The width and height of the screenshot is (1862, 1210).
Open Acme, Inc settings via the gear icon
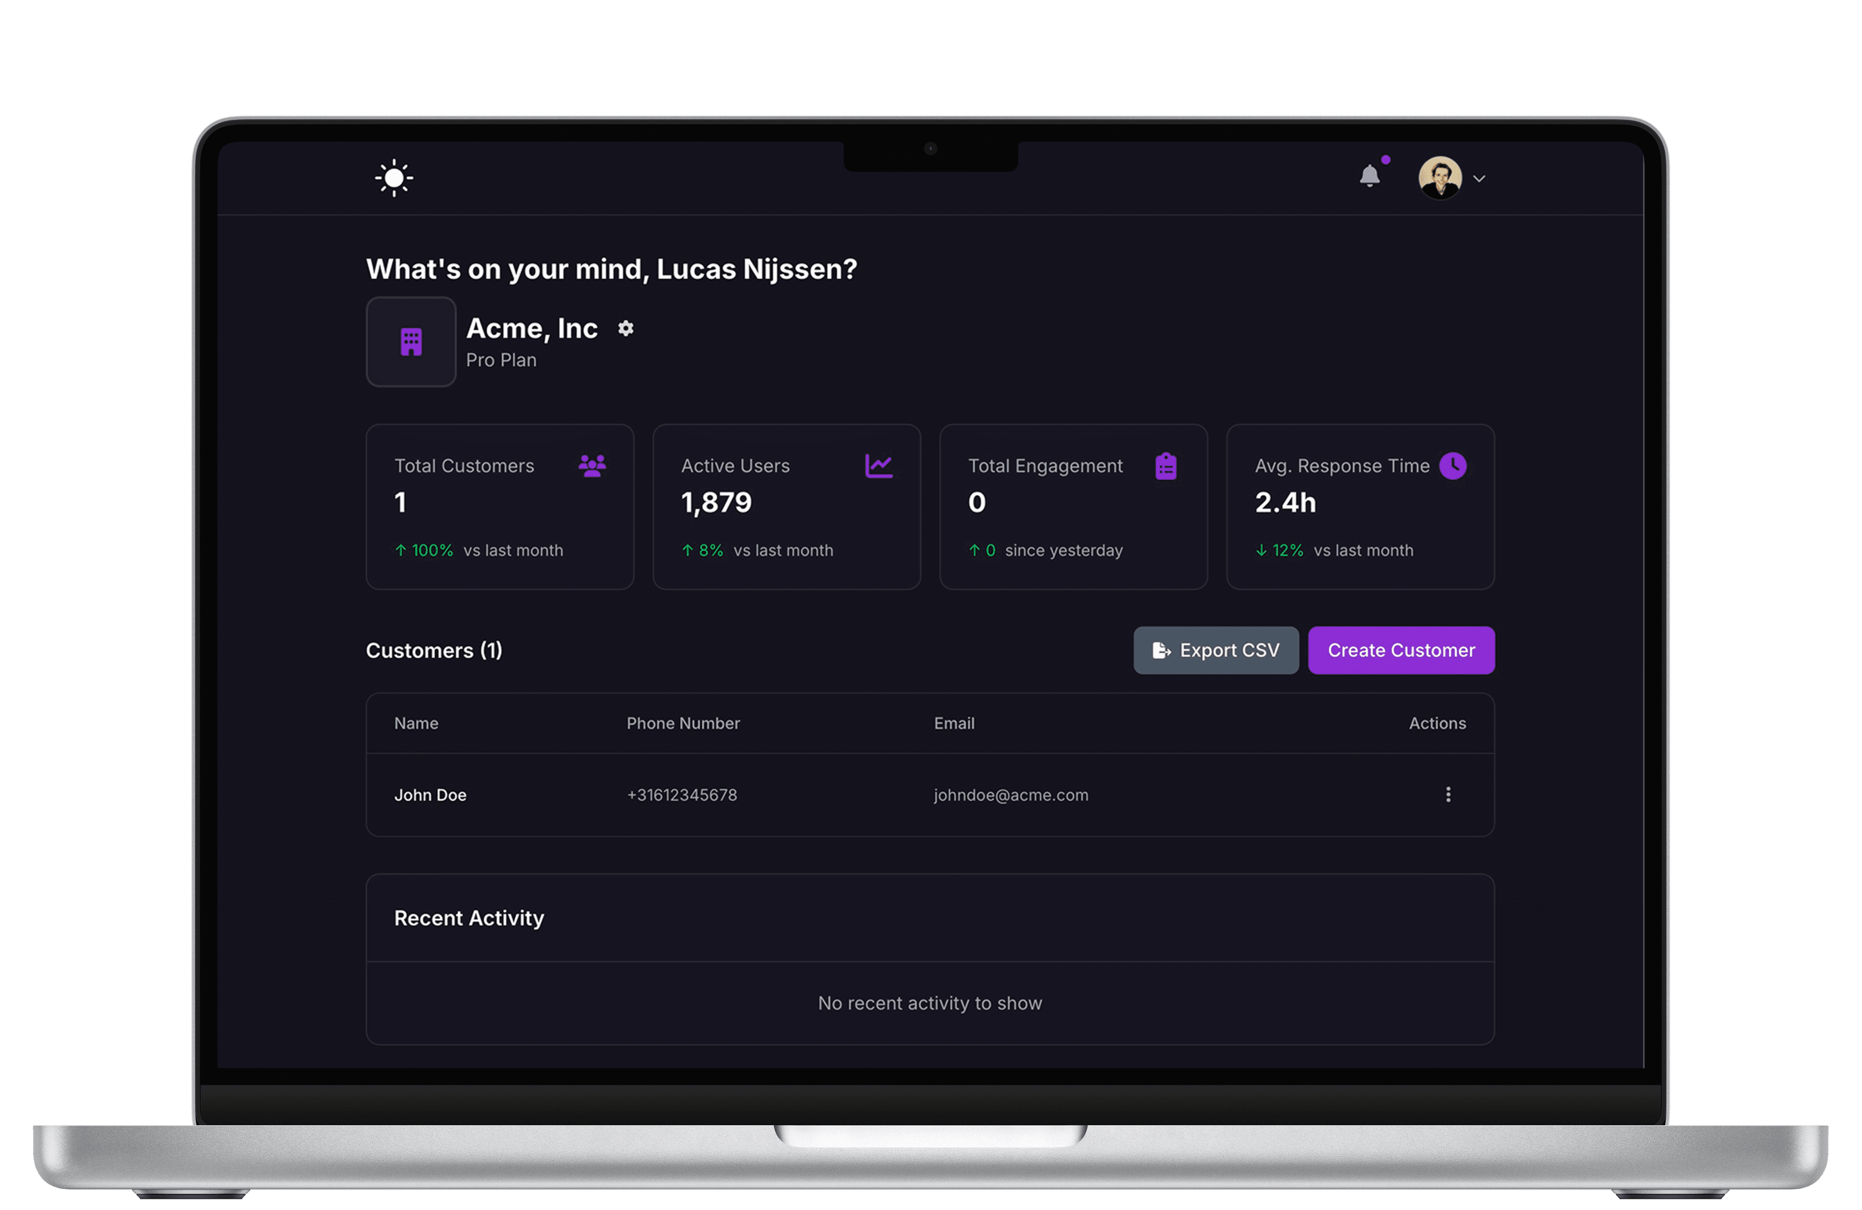625,329
